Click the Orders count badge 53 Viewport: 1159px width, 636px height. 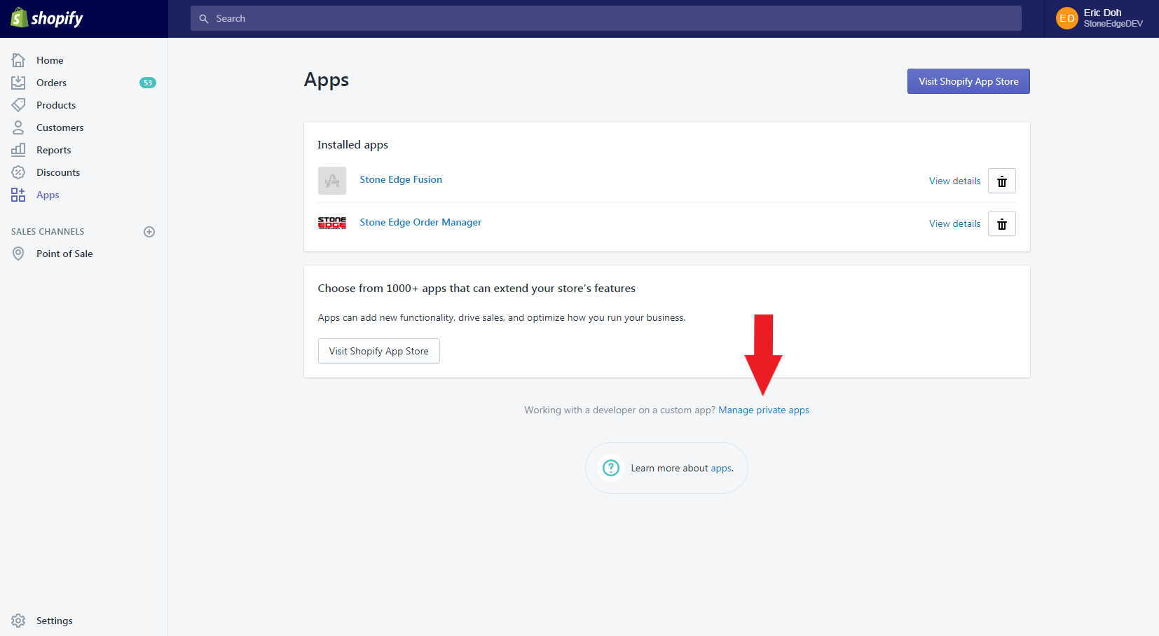(x=148, y=83)
